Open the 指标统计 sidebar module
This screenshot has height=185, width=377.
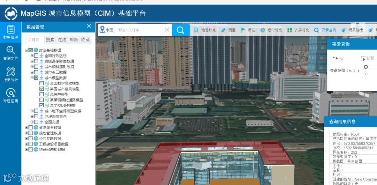(x=10, y=74)
